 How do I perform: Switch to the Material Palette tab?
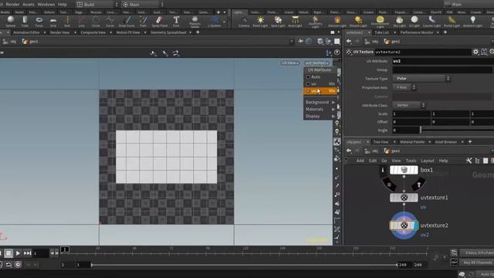click(412, 142)
